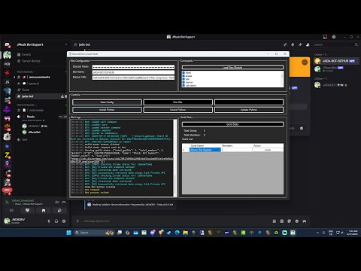This screenshot has height=271, width=361.
Task: Open the JS server in Discord sidebar
Action: point(7,82)
